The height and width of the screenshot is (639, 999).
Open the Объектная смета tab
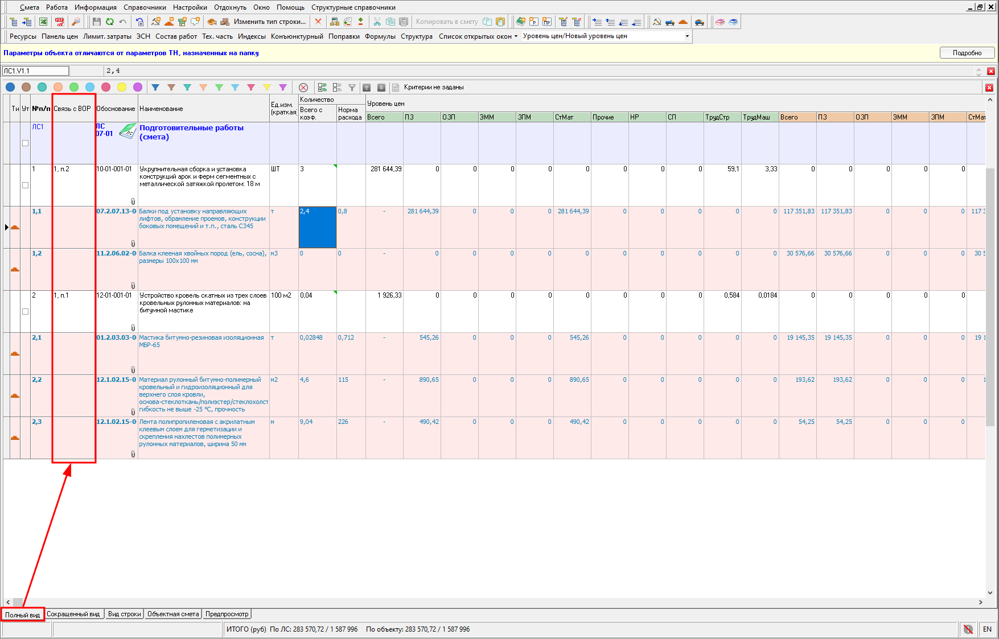pyautogui.click(x=173, y=614)
